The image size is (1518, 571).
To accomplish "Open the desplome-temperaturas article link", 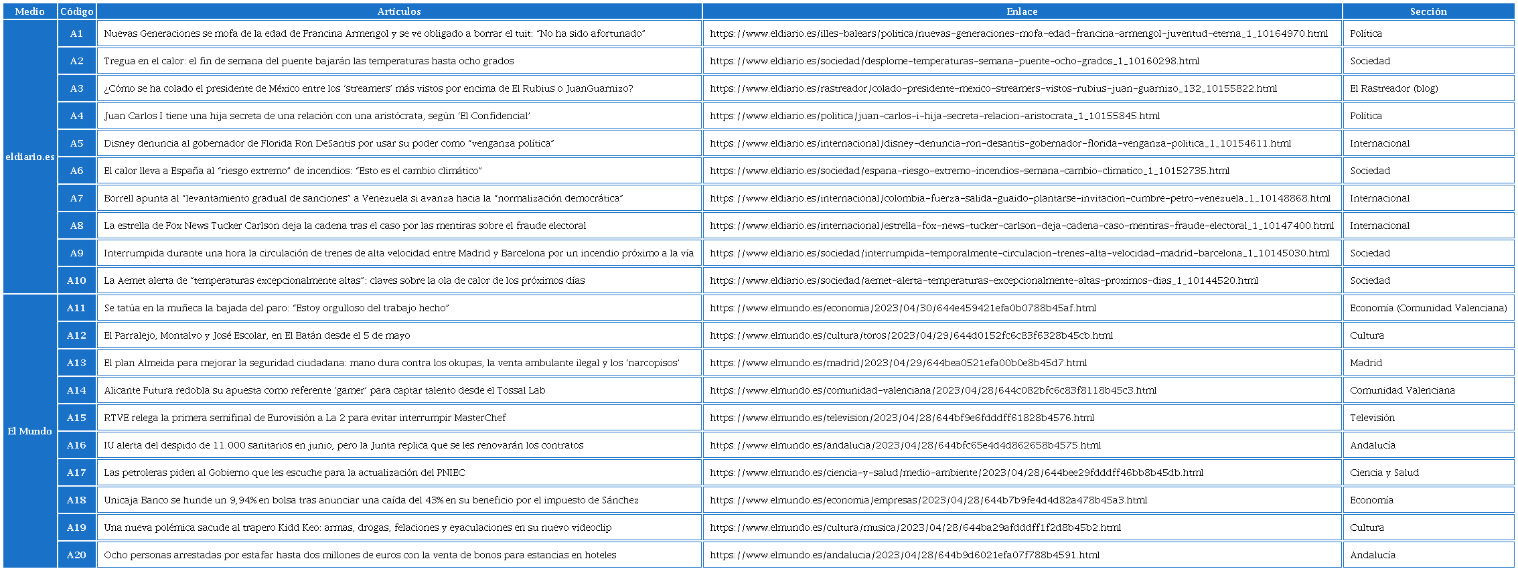I will 954,61.
